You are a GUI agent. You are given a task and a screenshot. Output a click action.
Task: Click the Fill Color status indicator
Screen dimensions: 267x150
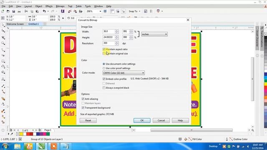point(195,139)
